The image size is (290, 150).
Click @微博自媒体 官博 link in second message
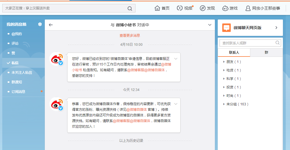tap(137, 110)
